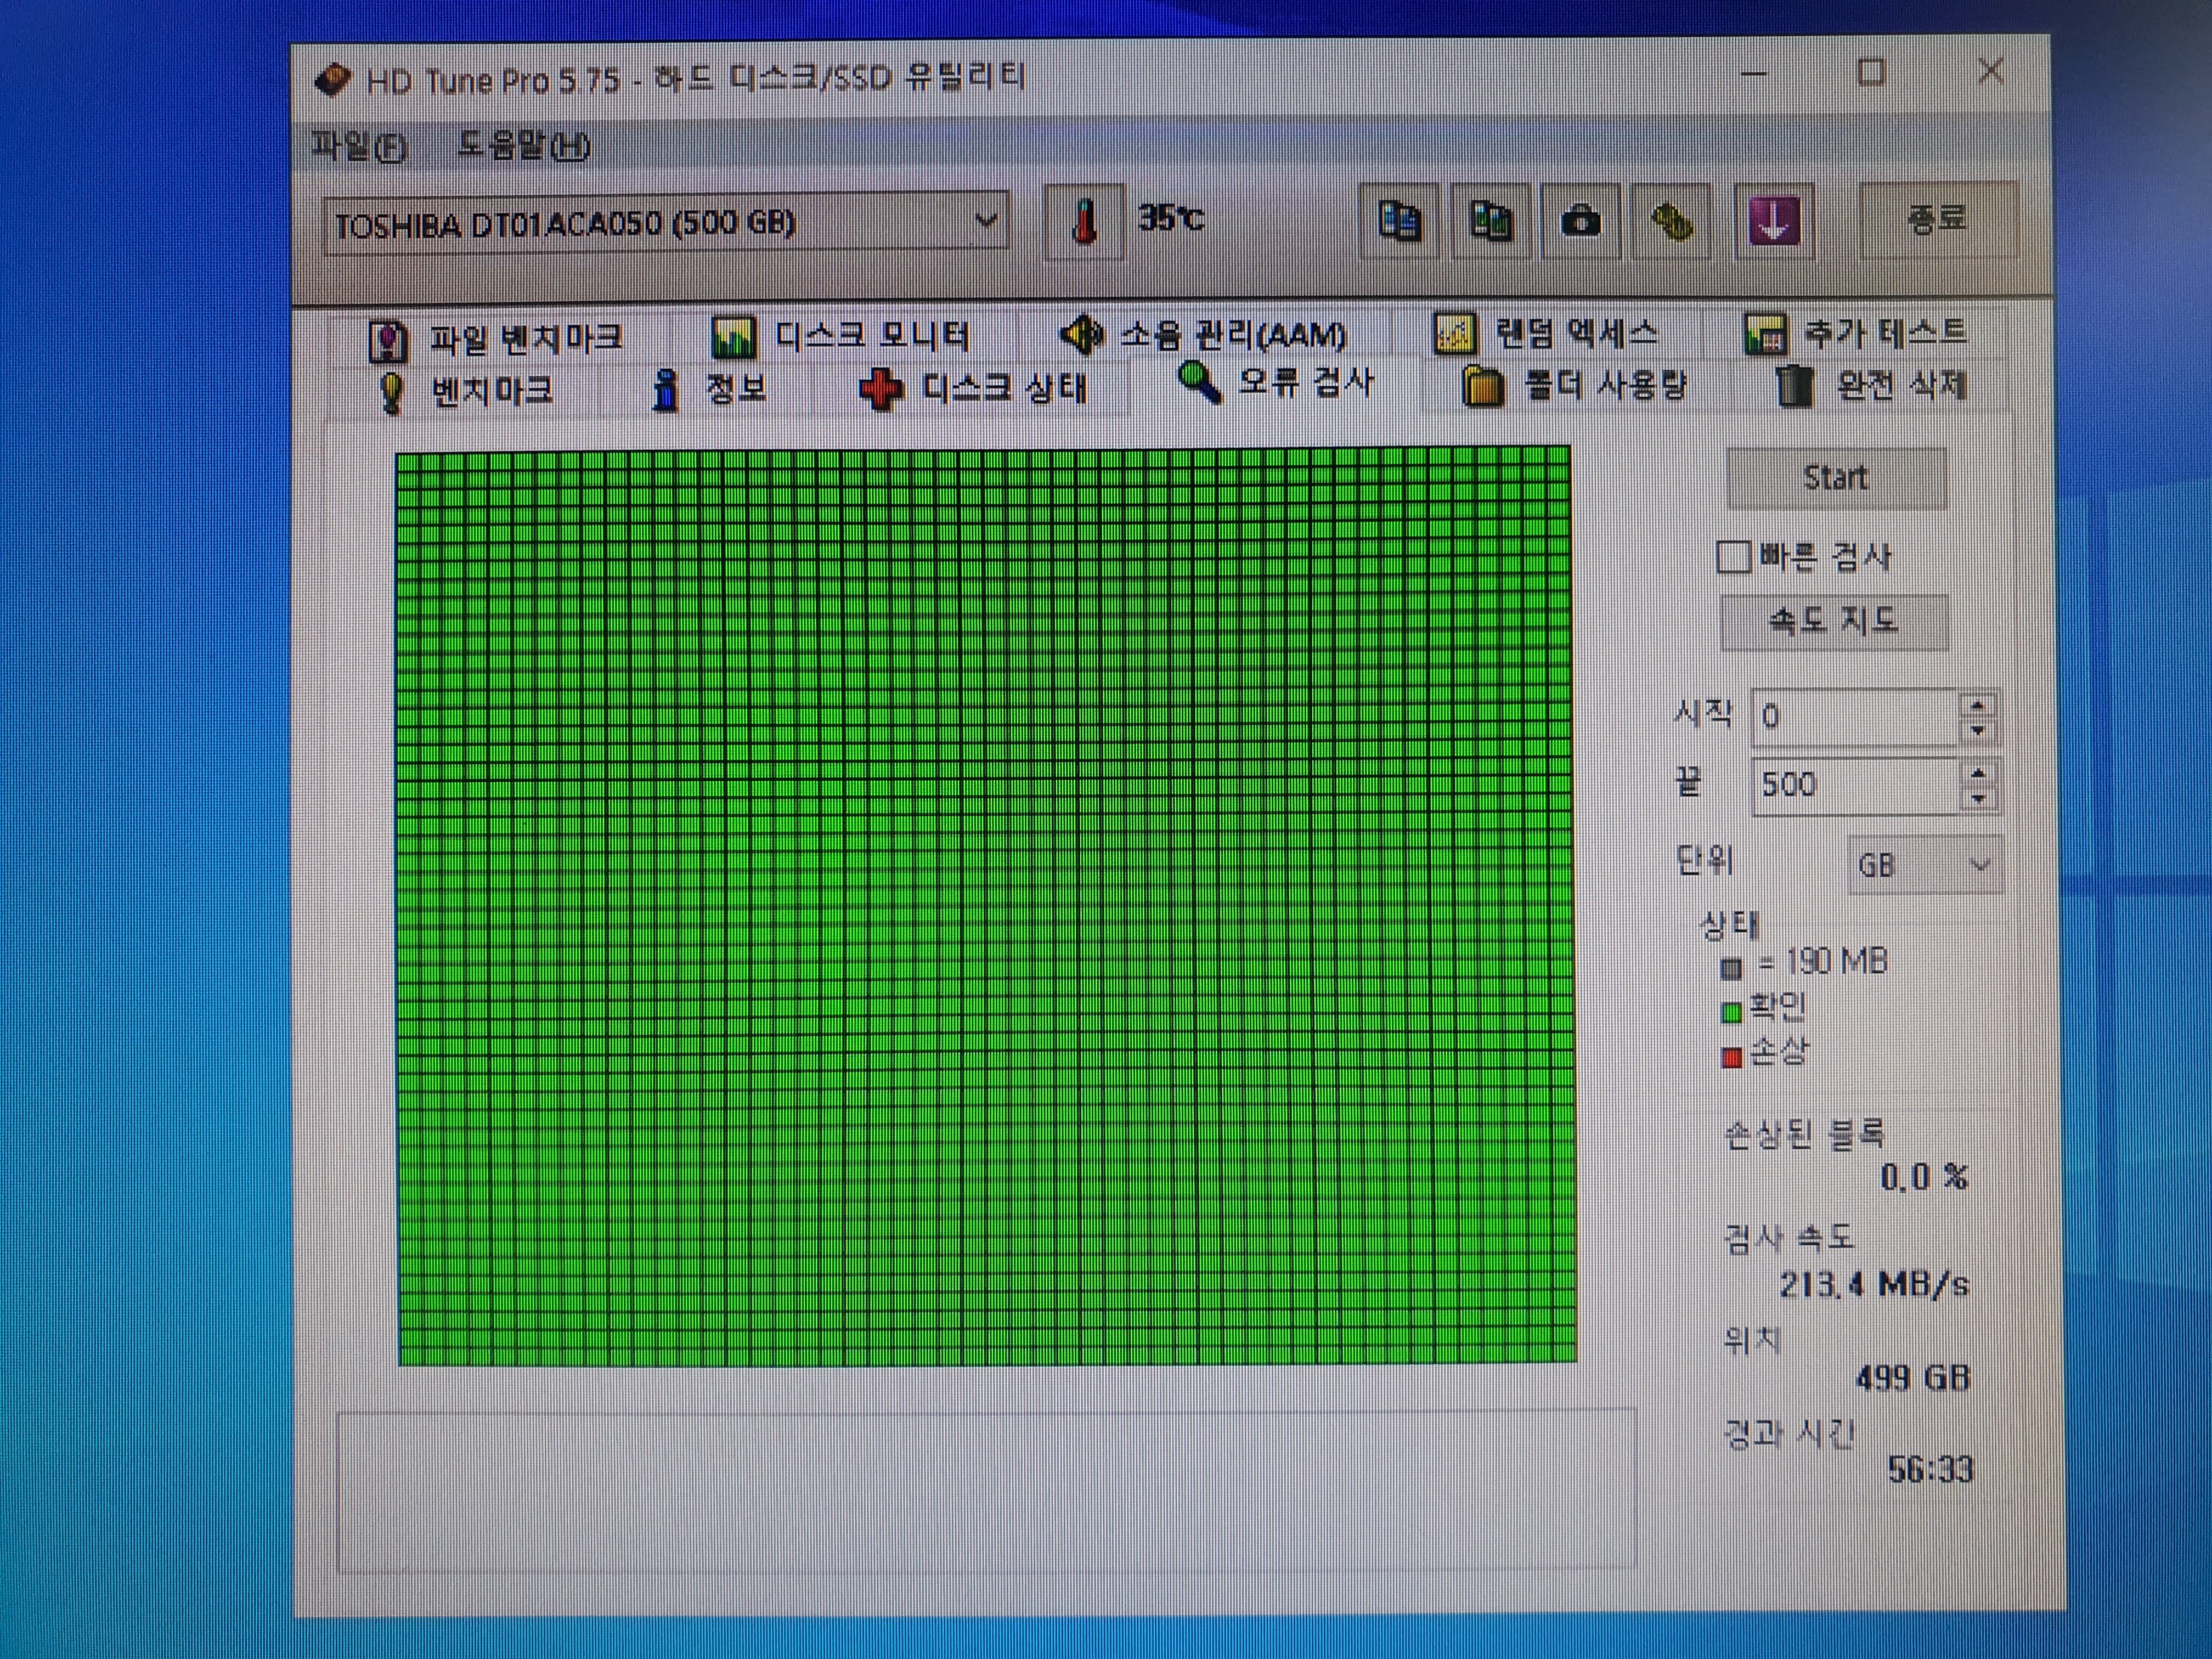Increase the 끝 value with up arrow

(x=1977, y=773)
